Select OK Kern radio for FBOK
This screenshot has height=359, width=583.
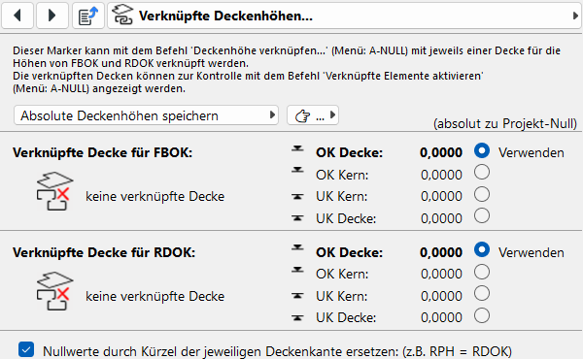coord(482,173)
